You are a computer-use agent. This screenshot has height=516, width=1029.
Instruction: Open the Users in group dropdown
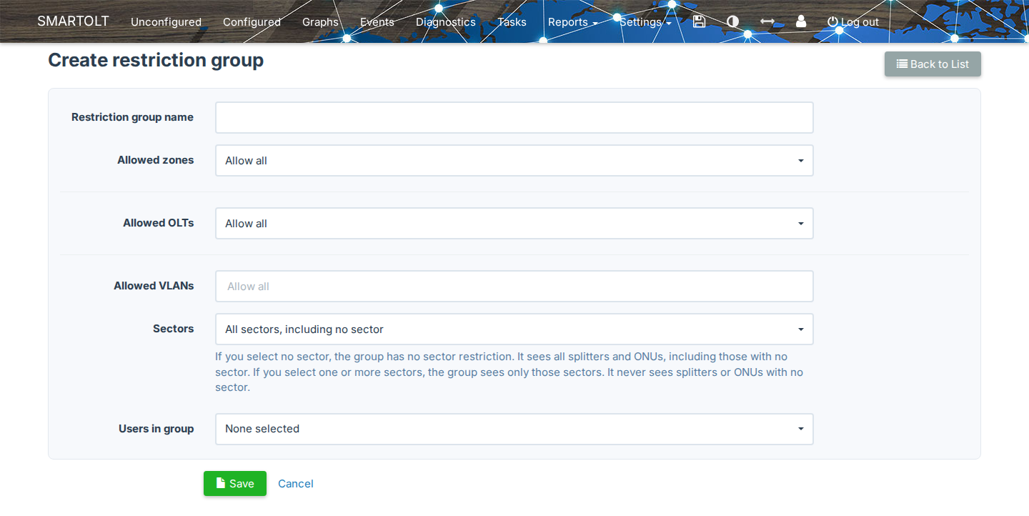pyautogui.click(x=514, y=429)
